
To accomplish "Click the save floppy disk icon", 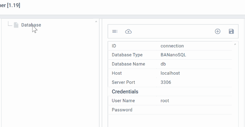I will click(x=231, y=31).
